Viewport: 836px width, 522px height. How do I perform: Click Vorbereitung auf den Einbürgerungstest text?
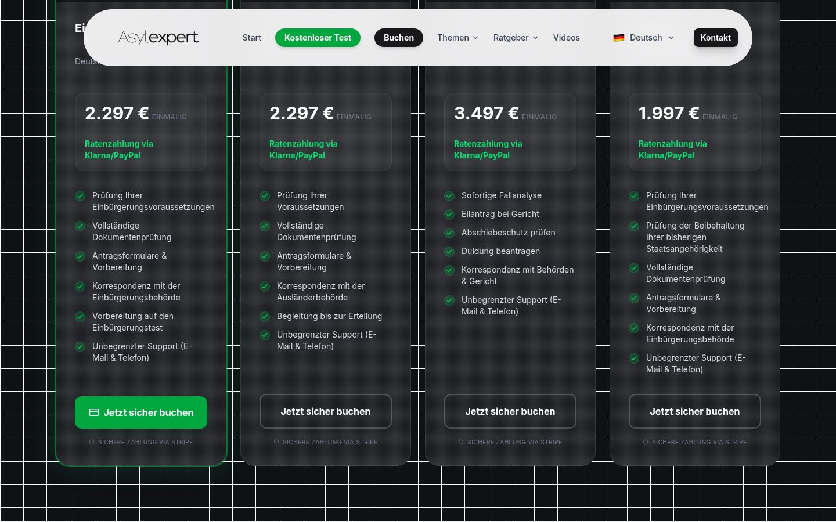pos(133,322)
